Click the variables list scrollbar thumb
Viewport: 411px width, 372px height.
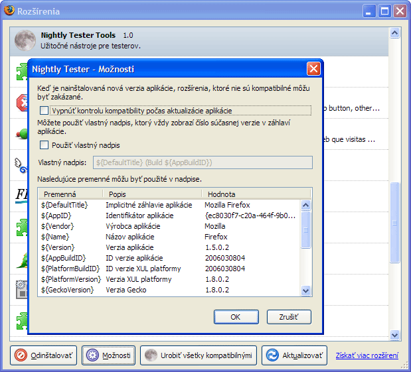(x=306, y=229)
